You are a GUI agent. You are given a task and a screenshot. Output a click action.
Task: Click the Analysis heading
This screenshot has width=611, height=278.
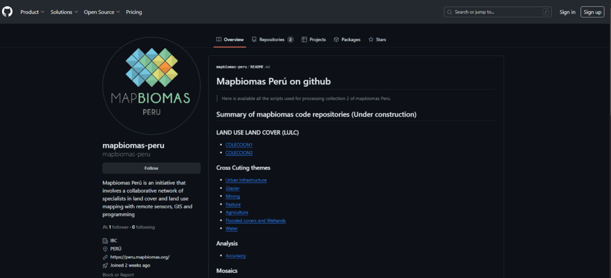pyautogui.click(x=227, y=243)
